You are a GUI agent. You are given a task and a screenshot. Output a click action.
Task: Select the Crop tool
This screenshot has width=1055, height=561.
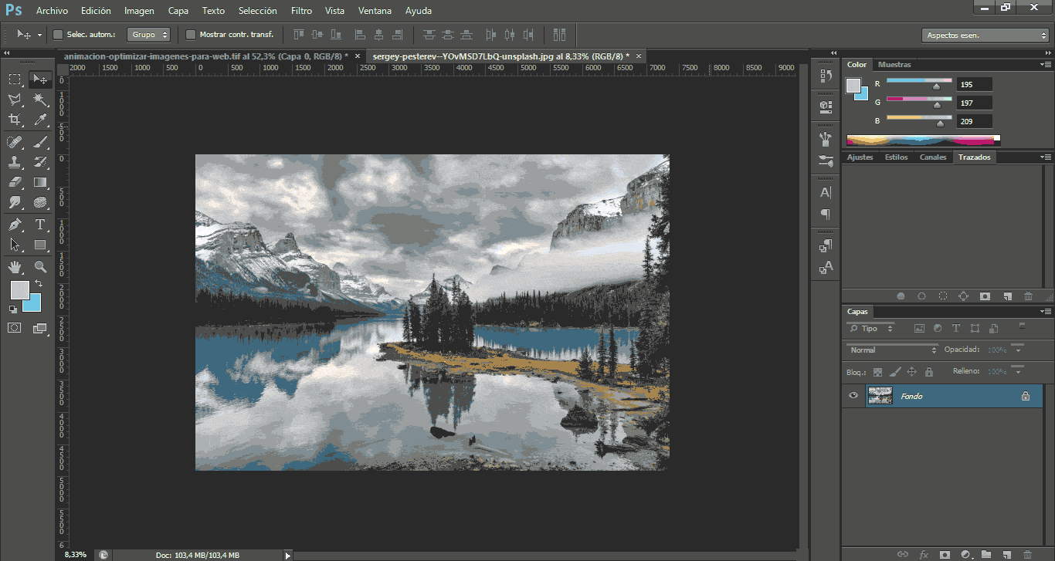click(x=15, y=120)
